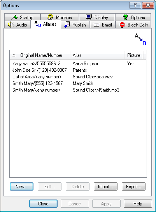Click the Mary Smith alias cell
Viewport: 156px width, 212px height.
pos(83,83)
